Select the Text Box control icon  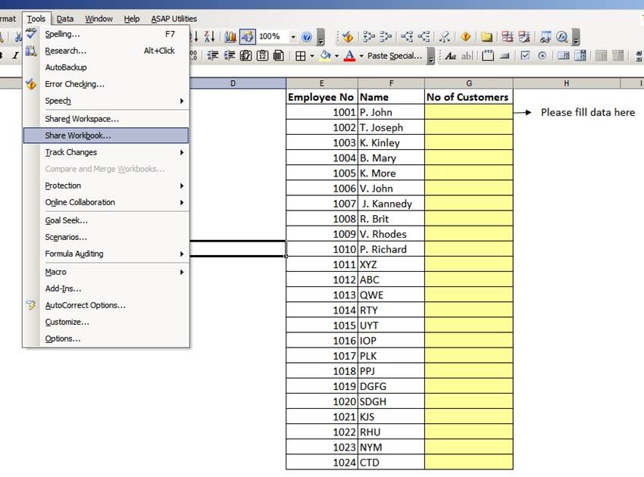click(488, 55)
